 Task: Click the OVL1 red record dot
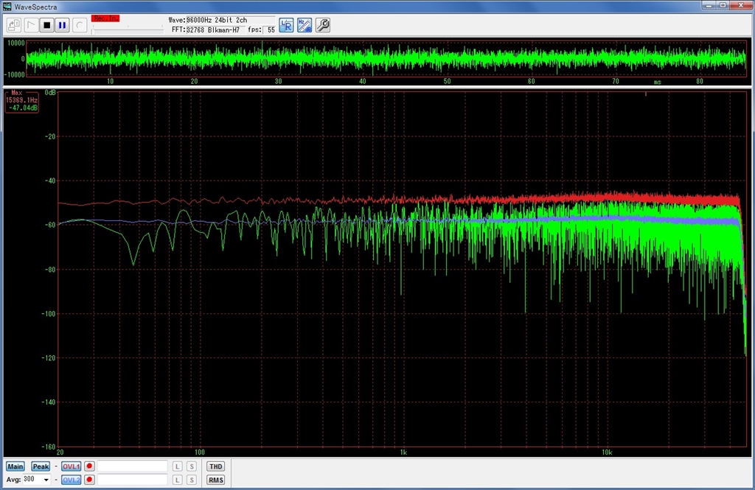click(89, 466)
